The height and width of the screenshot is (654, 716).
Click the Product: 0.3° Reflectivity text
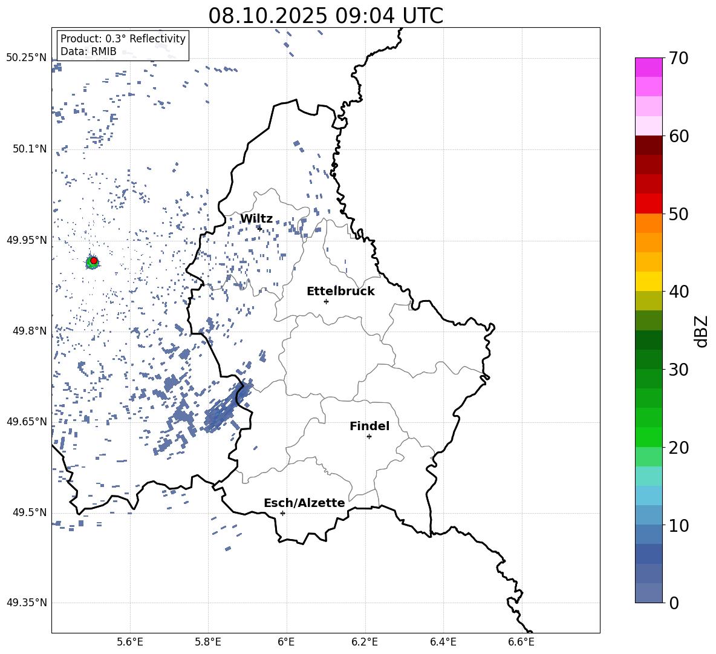123,39
